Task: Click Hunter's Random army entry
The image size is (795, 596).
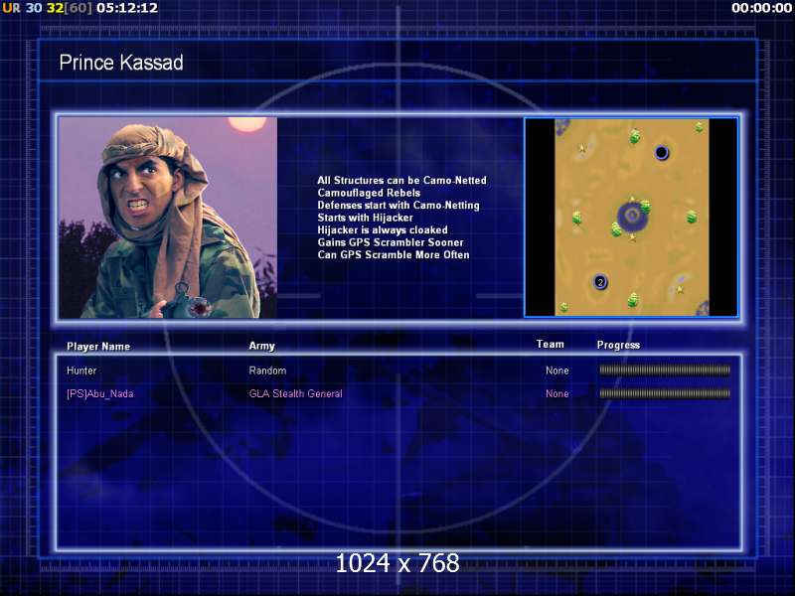Action: tap(267, 371)
